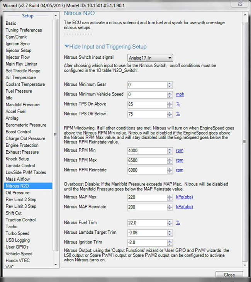251x282 pixels.
Task: Open Oil Pressure settings
Action: pyautogui.click(x=17, y=193)
